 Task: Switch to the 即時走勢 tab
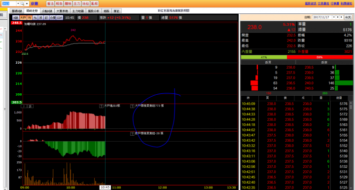32,11
